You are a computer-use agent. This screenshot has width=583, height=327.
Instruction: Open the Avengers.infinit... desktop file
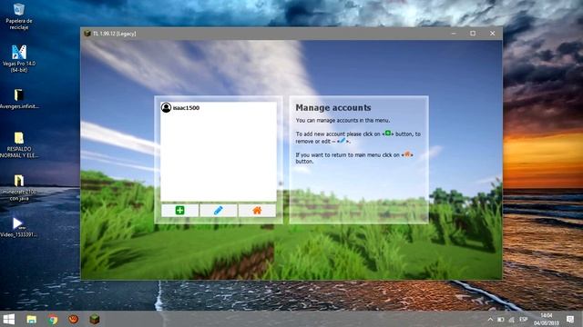point(19,99)
